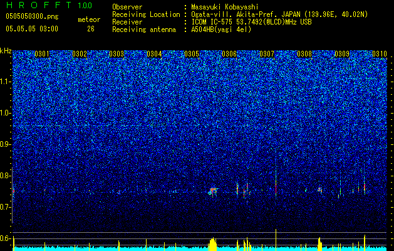The width and height of the screenshot is (394, 251).
Task: Click the 'Receiver' field label
Action: click(x=127, y=22)
